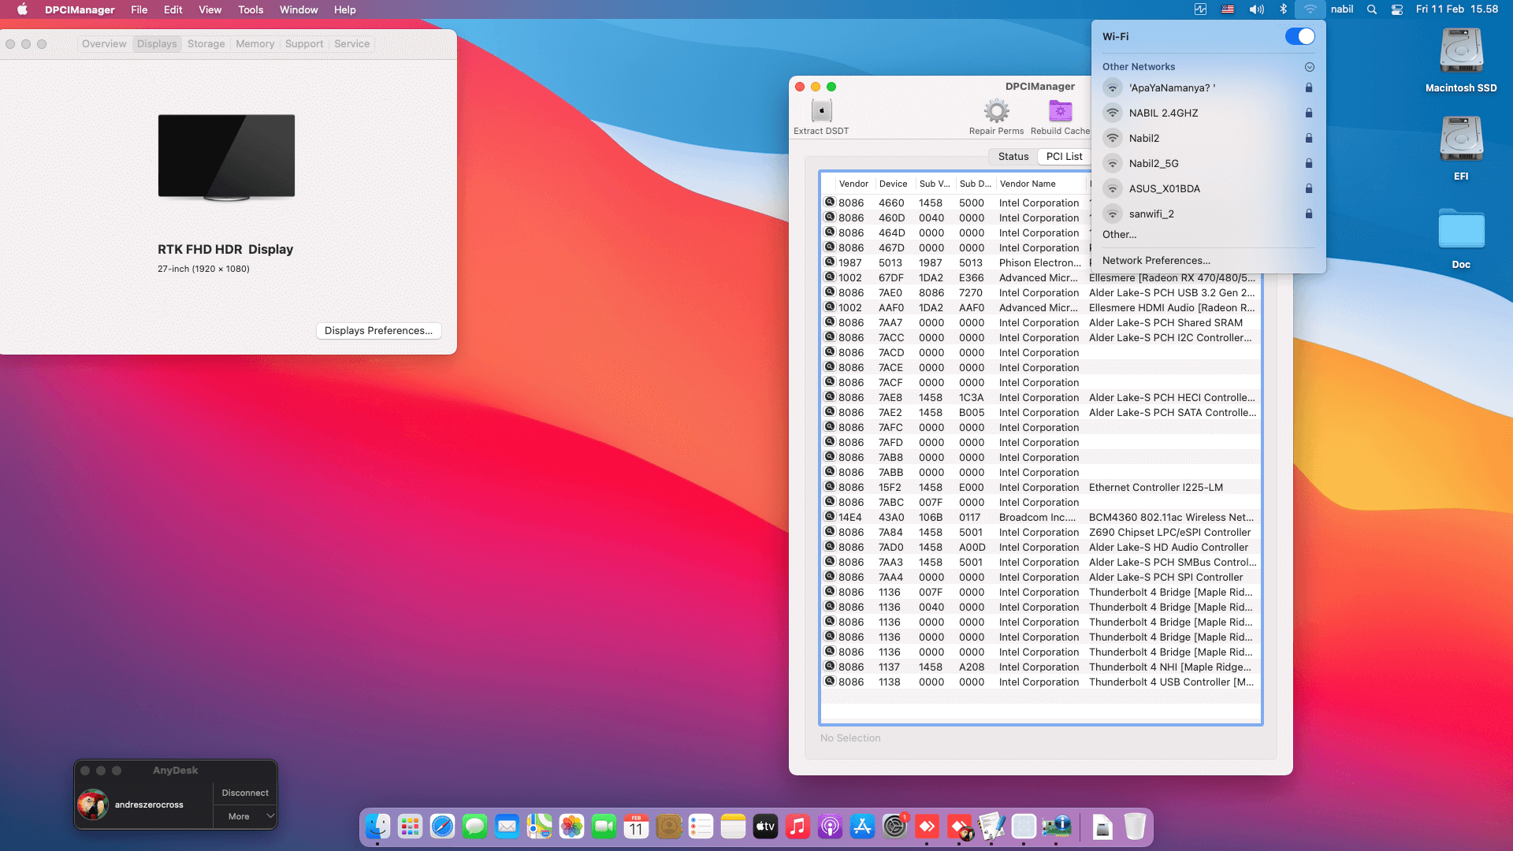1513x851 pixels.
Task: Open Bluetooth icon in menu bar
Action: coord(1283,9)
